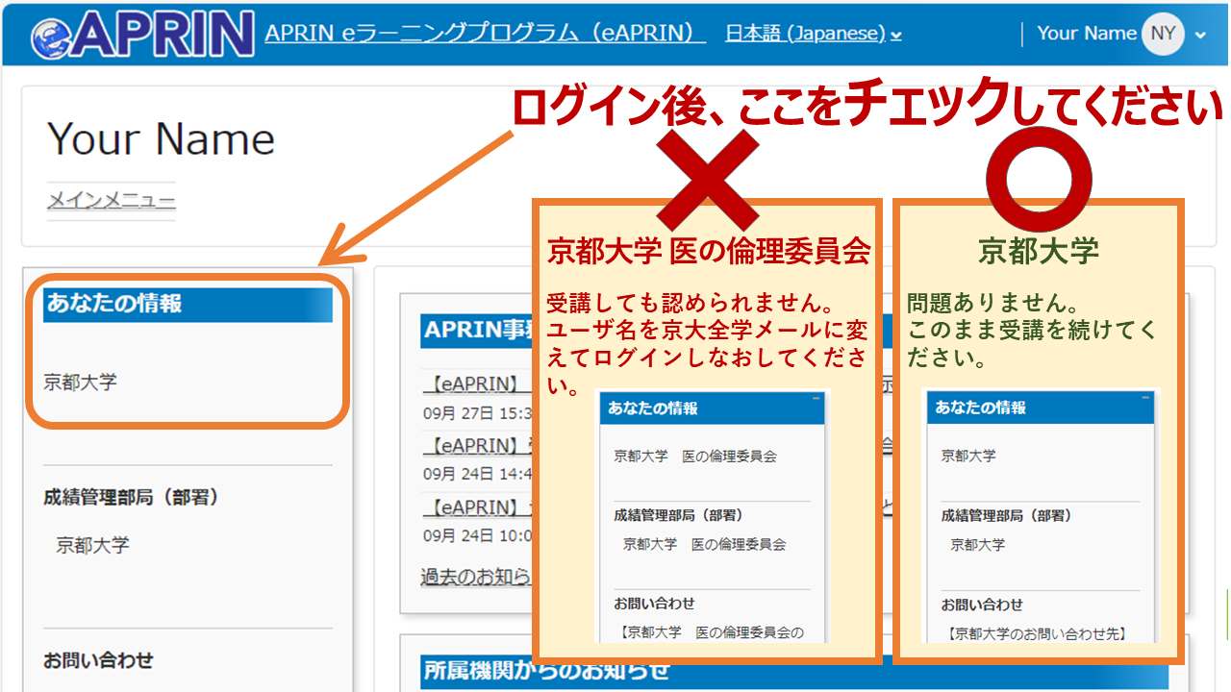Open the 日本語 (Japanese) language dropdown

point(814,33)
